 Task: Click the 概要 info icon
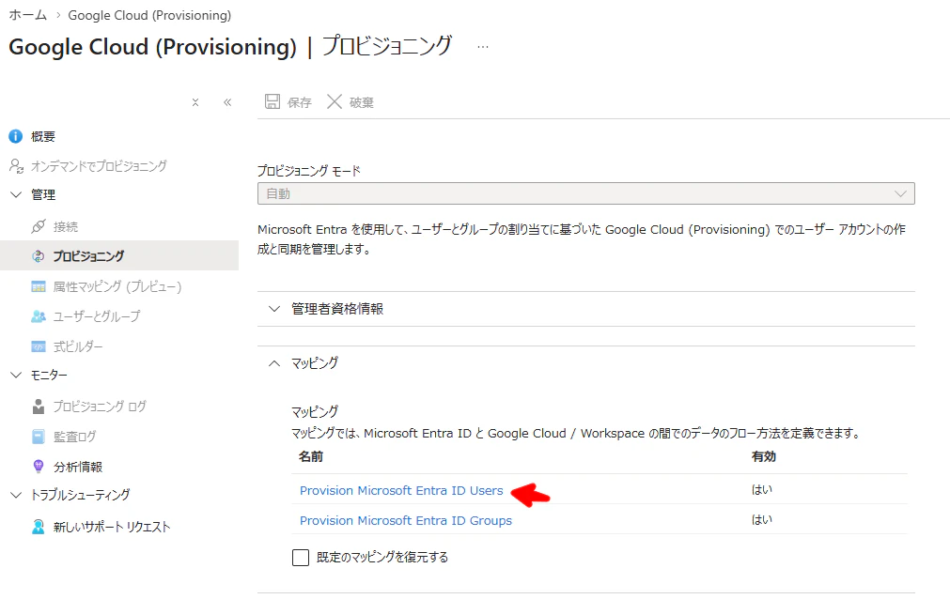coord(16,136)
